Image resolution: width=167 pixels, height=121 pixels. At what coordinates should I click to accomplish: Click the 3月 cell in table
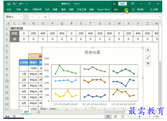24,86
